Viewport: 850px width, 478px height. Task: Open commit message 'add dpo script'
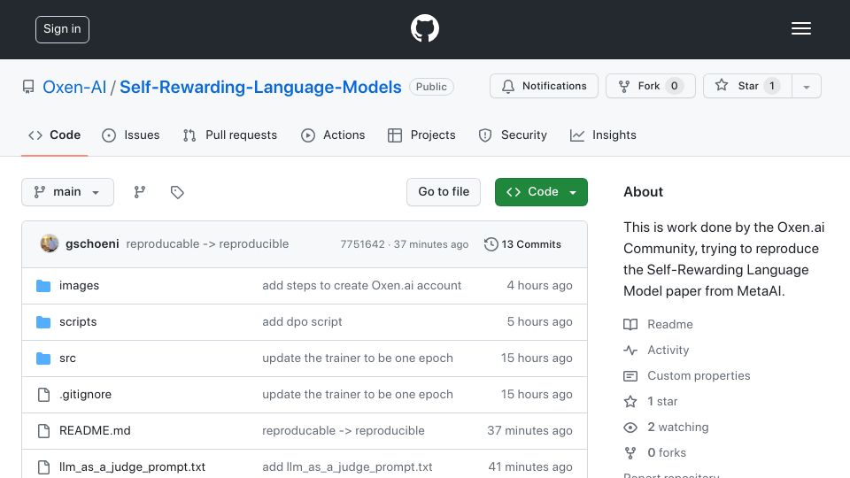pyautogui.click(x=302, y=322)
